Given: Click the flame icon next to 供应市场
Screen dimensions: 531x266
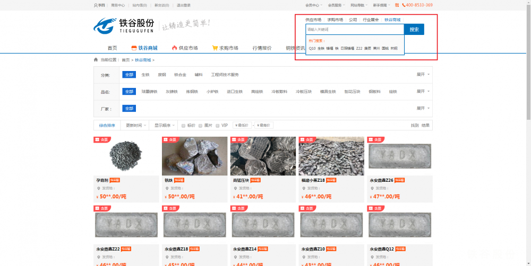Looking at the screenshot, I should click(x=174, y=48).
